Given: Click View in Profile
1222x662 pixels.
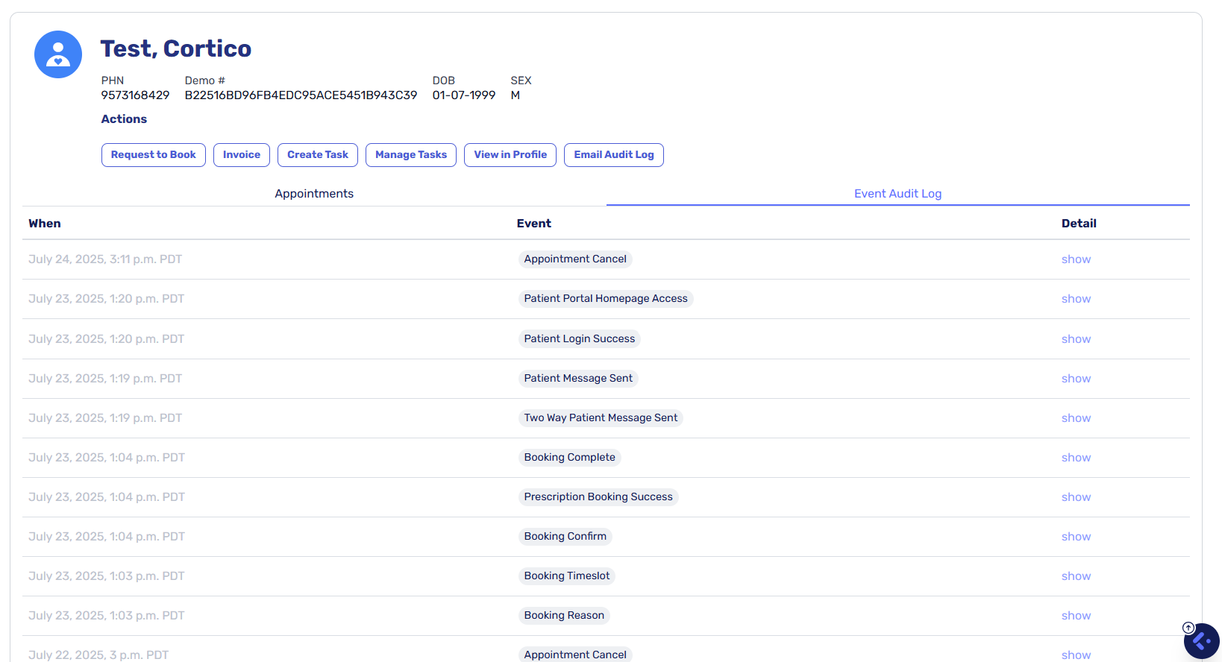Looking at the screenshot, I should click(x=510, y=155).
